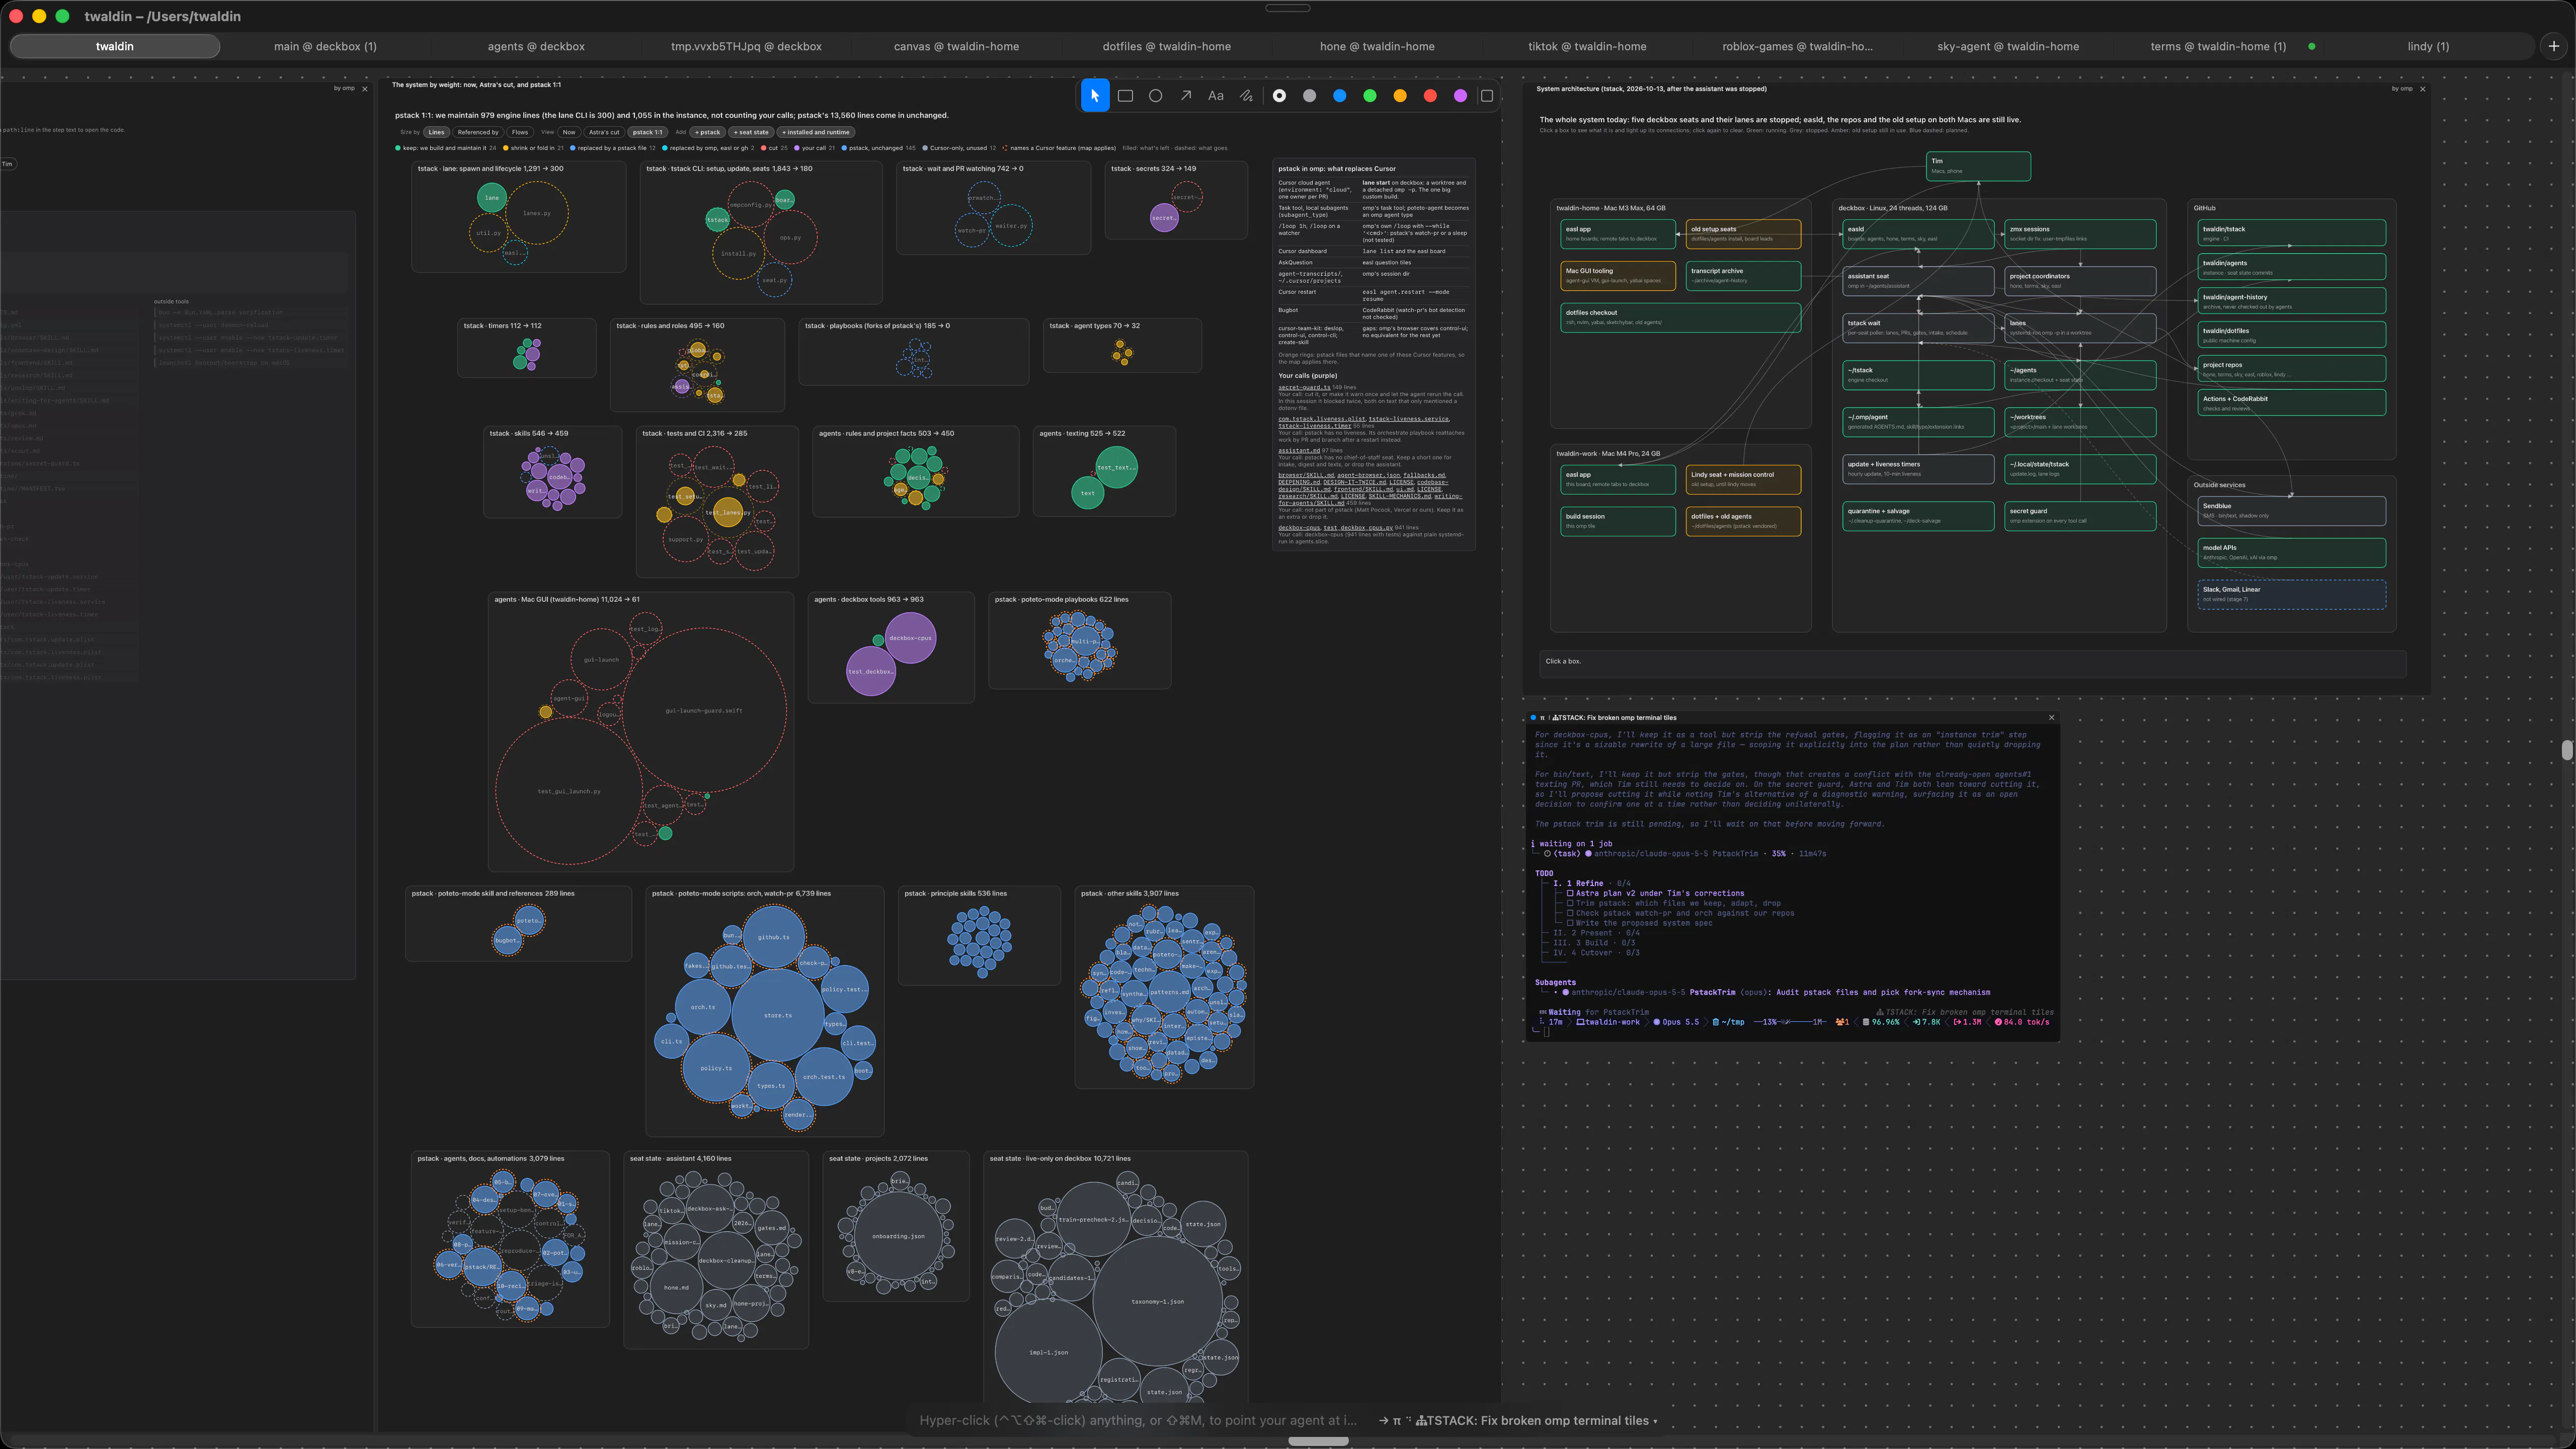
Task: Click the rounded square icon after purple swatch
Action: click(1487, 96)
